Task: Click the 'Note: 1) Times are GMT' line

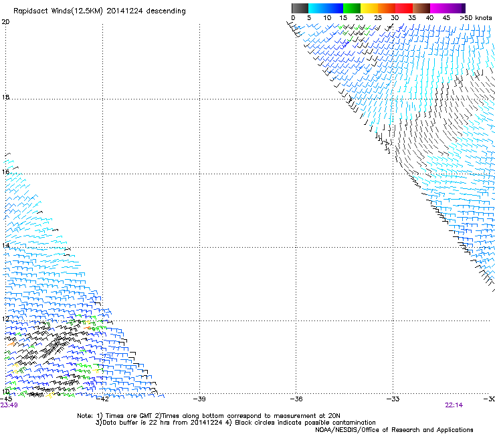Action: point(208,416)
